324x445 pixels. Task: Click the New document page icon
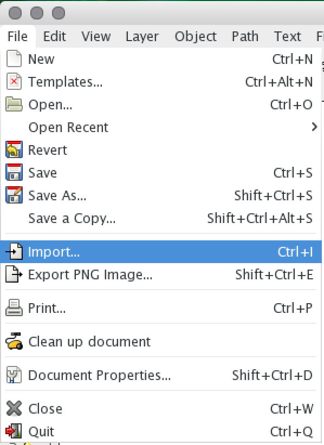pyautogui.click(x=14, y=59)
